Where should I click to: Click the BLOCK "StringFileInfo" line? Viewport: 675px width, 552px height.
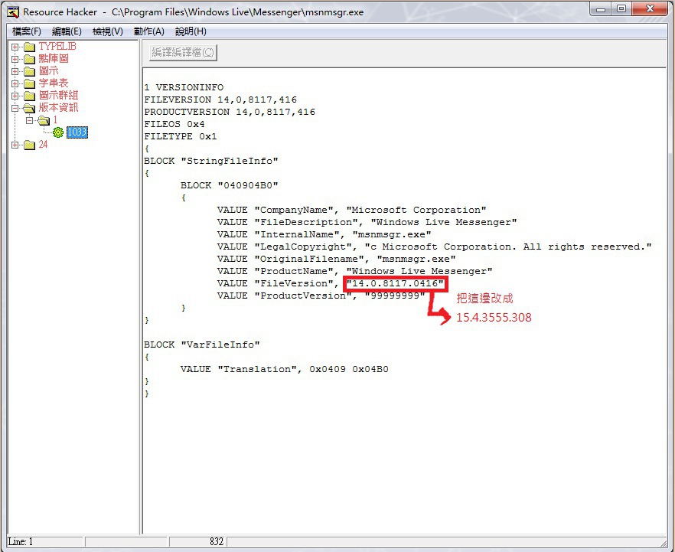[x=211, y=161]
